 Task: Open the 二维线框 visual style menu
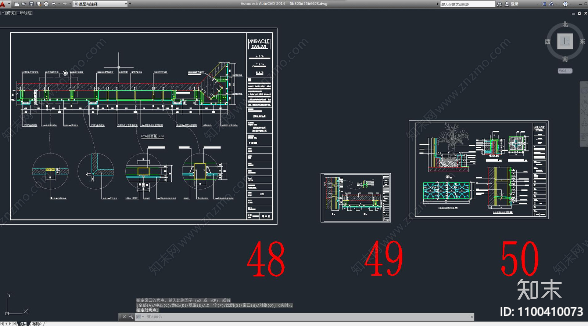click(x=24, y=13)
